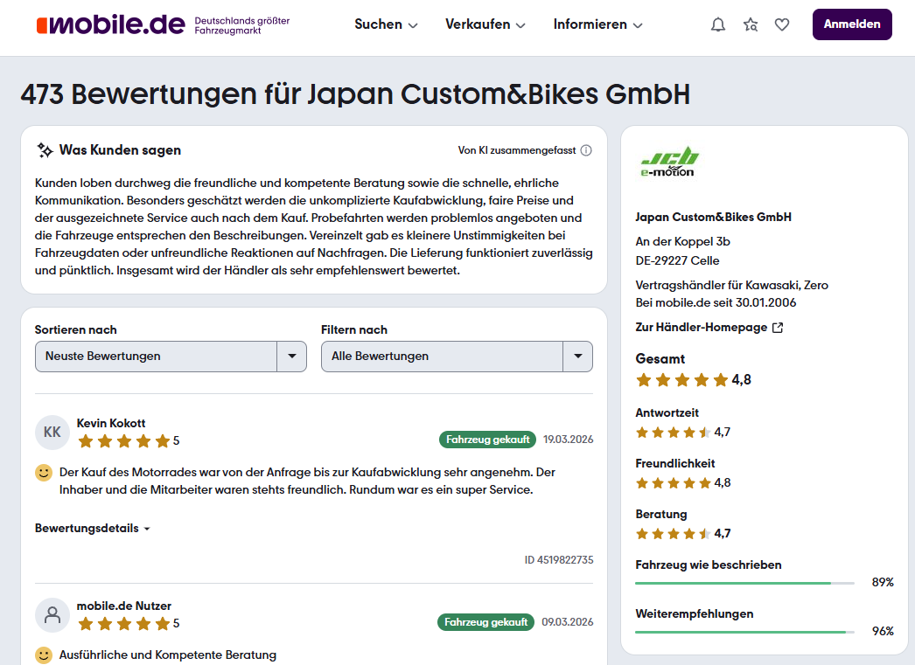Click Kevin Kokott's Fahrzeug gekauft badge
Screen dimensions: 915x665
487,440
